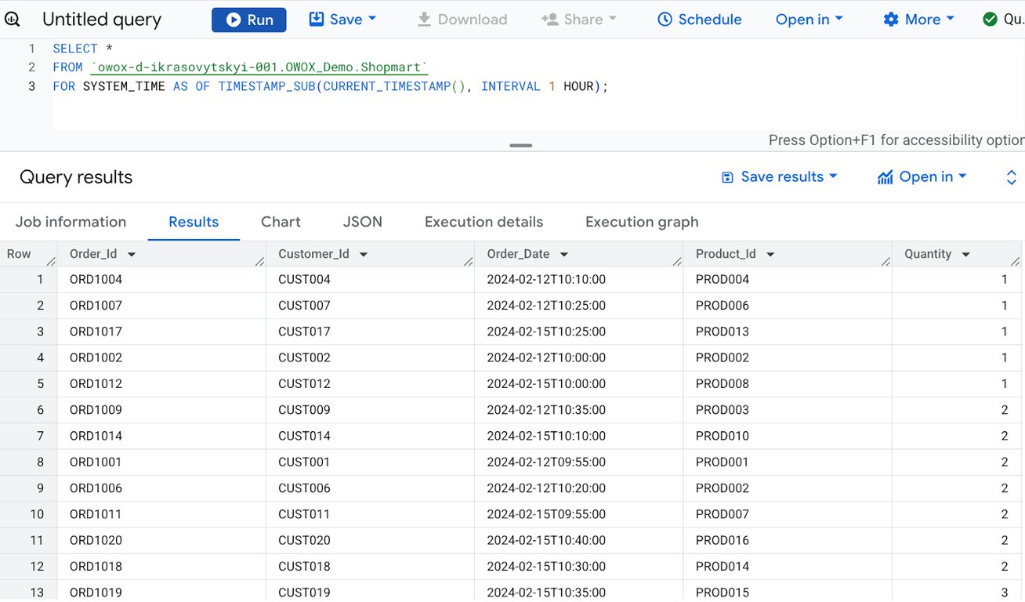The image size is (1025, 602).
Task: Click the results expand/collapse arrows icon
Action: [x=1011, y=177]
